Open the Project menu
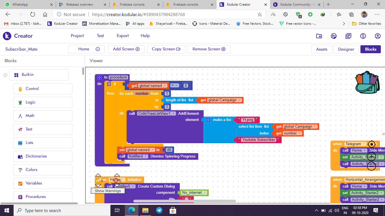This screenshot has height=216, width=385. pyautogui.click(x=77, y=36)
